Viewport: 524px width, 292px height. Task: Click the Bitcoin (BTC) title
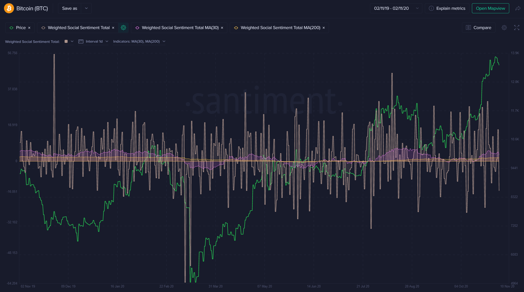pyautogui.click(x=32, y=9)
